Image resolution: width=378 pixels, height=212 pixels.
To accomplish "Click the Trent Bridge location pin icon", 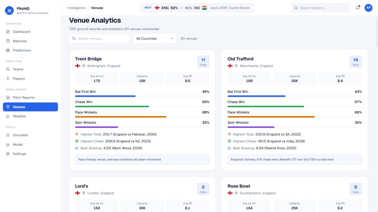I will click(83, 66).
